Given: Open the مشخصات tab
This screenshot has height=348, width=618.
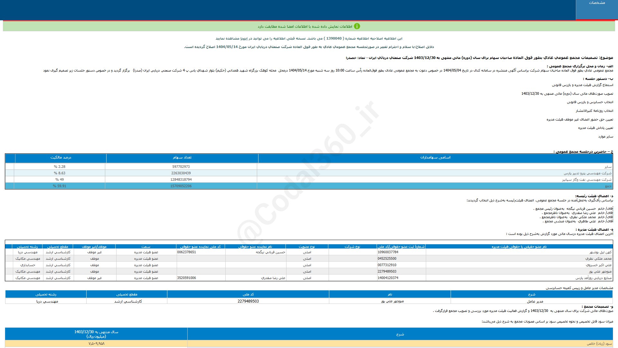Looking at the screenshot, I should (597, 10).
